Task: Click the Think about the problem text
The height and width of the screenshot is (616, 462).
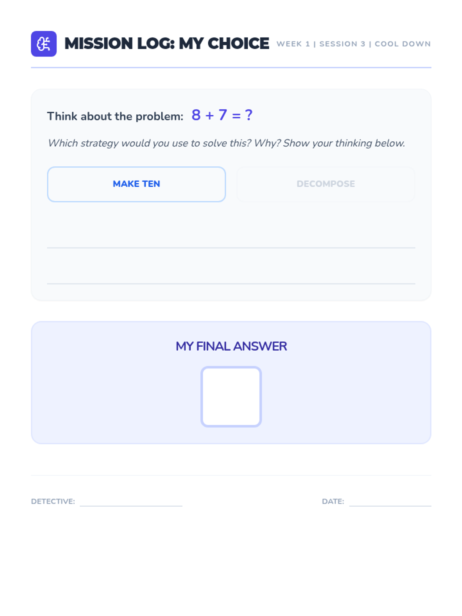Action: (x=115, y=116)
